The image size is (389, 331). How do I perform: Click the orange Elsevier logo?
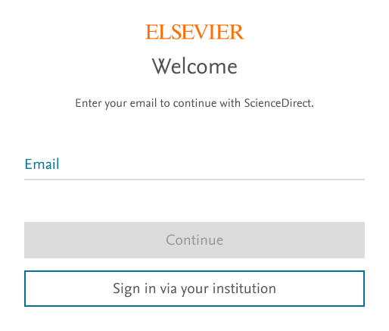(x=194, y=32)
